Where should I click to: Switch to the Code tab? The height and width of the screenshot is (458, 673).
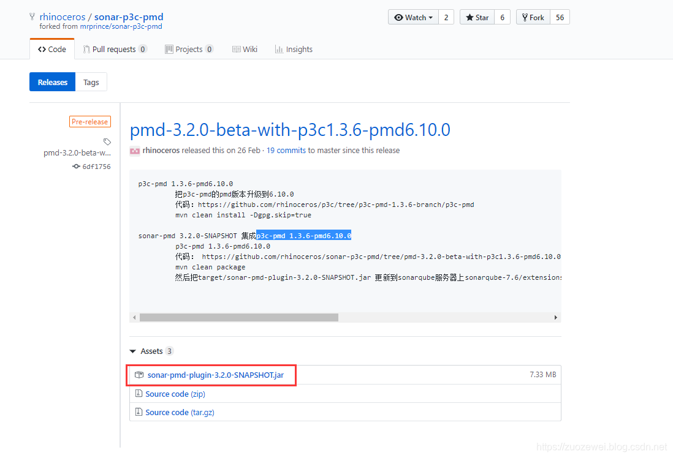click(52, 50)
